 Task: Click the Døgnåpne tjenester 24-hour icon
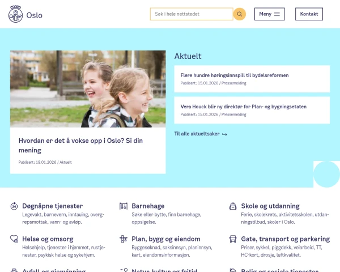(14, 206)
